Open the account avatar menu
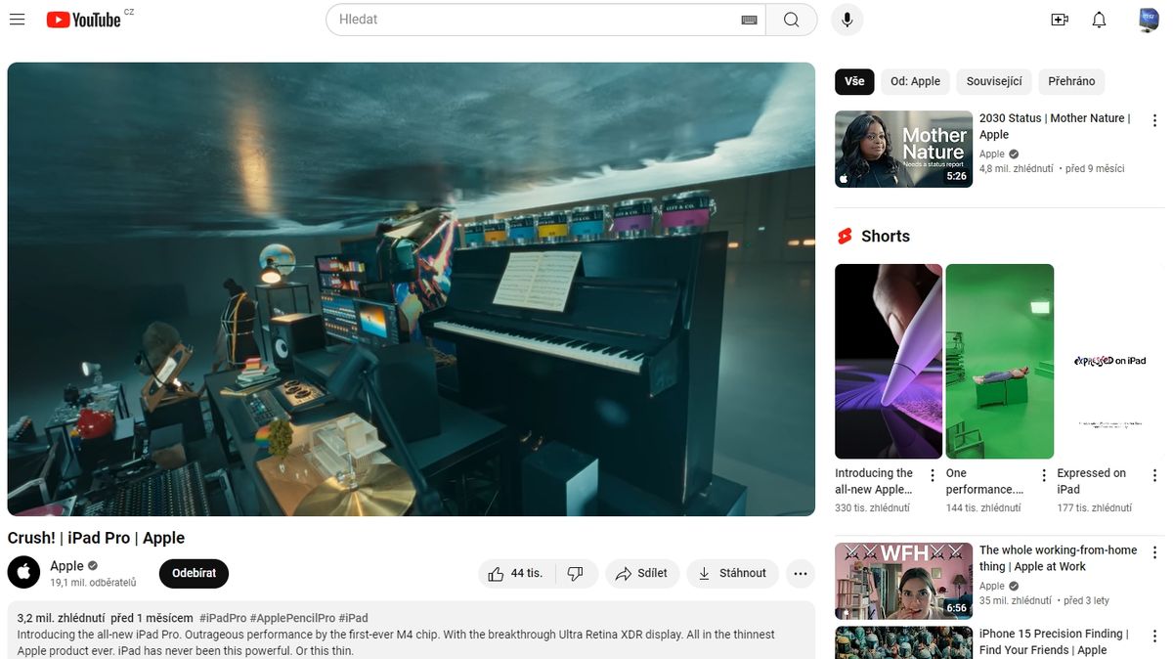Image resolution: width=1173 pixels, height=659 pixels. point(1149,20)
